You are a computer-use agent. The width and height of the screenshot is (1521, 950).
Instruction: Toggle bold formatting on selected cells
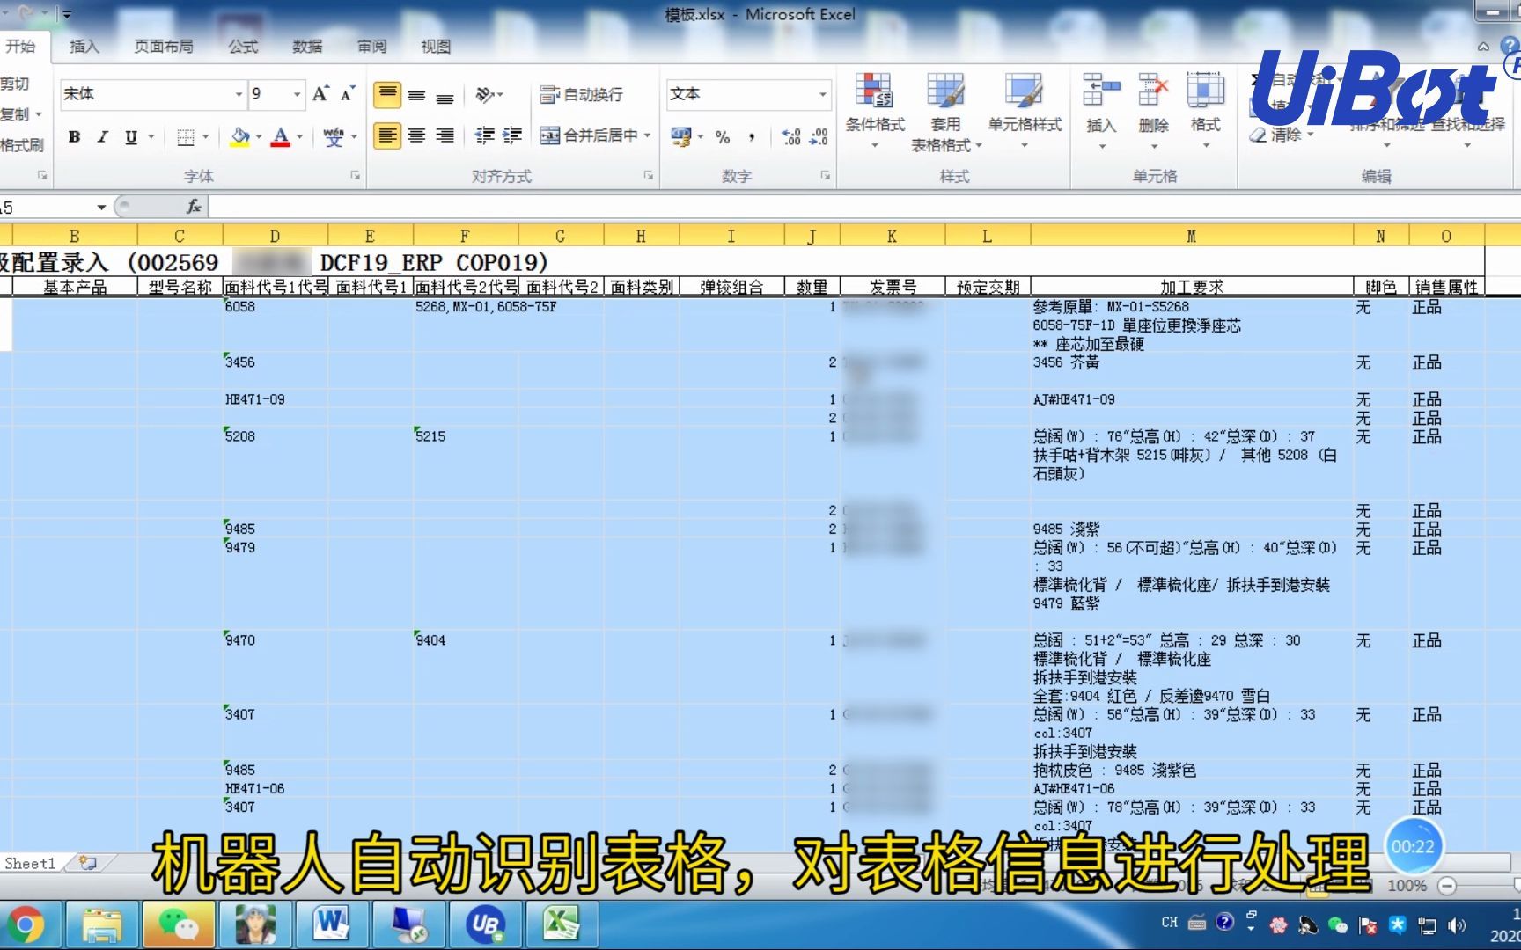75,137
